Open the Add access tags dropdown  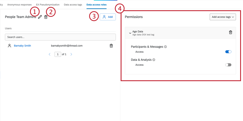pyautogui.click(x=223, y=17)
